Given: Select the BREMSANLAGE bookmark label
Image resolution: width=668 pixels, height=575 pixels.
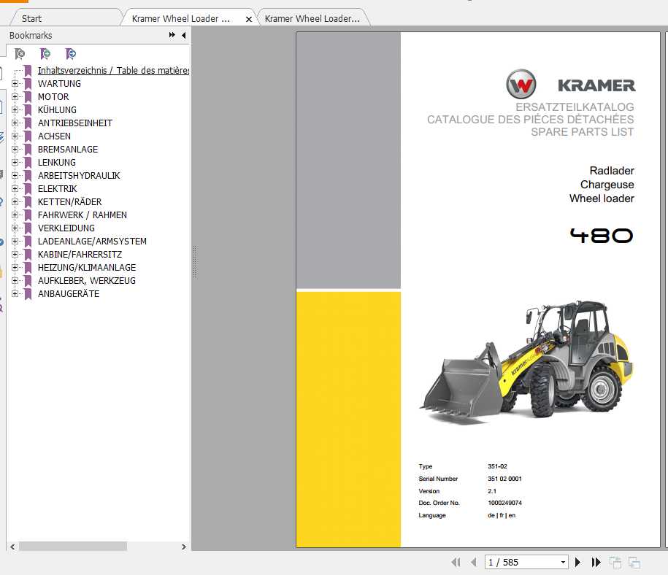Looking at the screenshot, I should [68, 149].
